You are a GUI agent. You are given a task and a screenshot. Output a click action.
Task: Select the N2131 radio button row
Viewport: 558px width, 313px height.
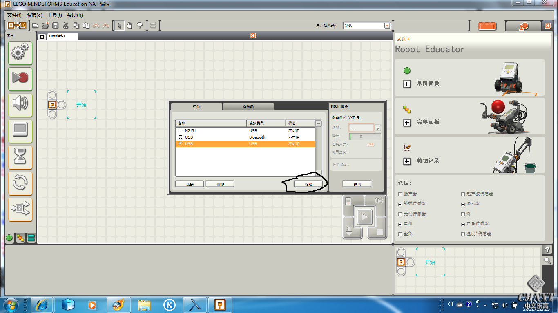(x=245, y=131)
